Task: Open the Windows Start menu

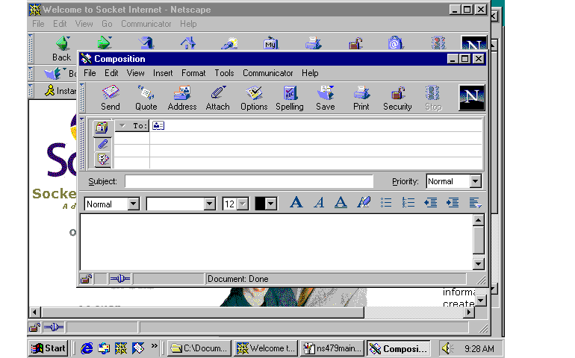Action: [49, 348]
